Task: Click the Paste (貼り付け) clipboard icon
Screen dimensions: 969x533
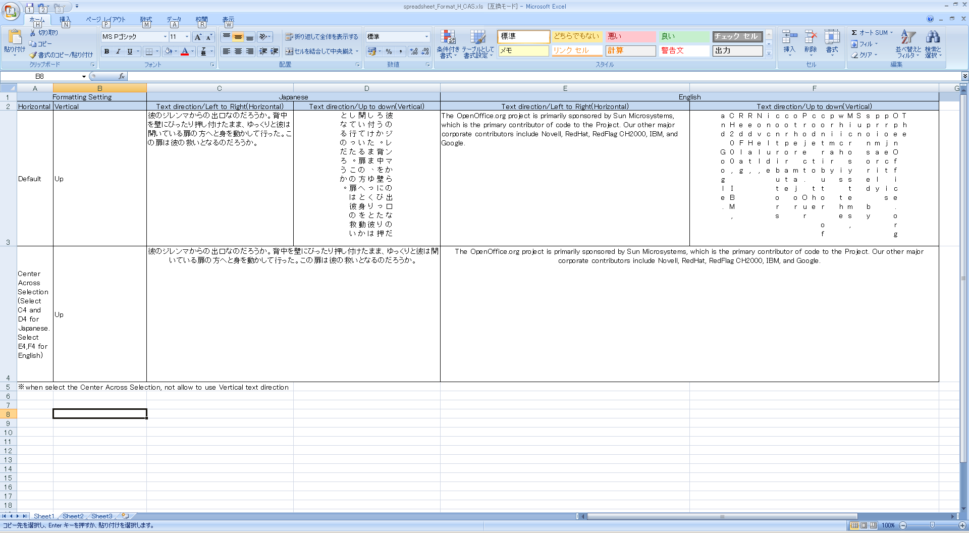Action: click(x=15, y=37)
